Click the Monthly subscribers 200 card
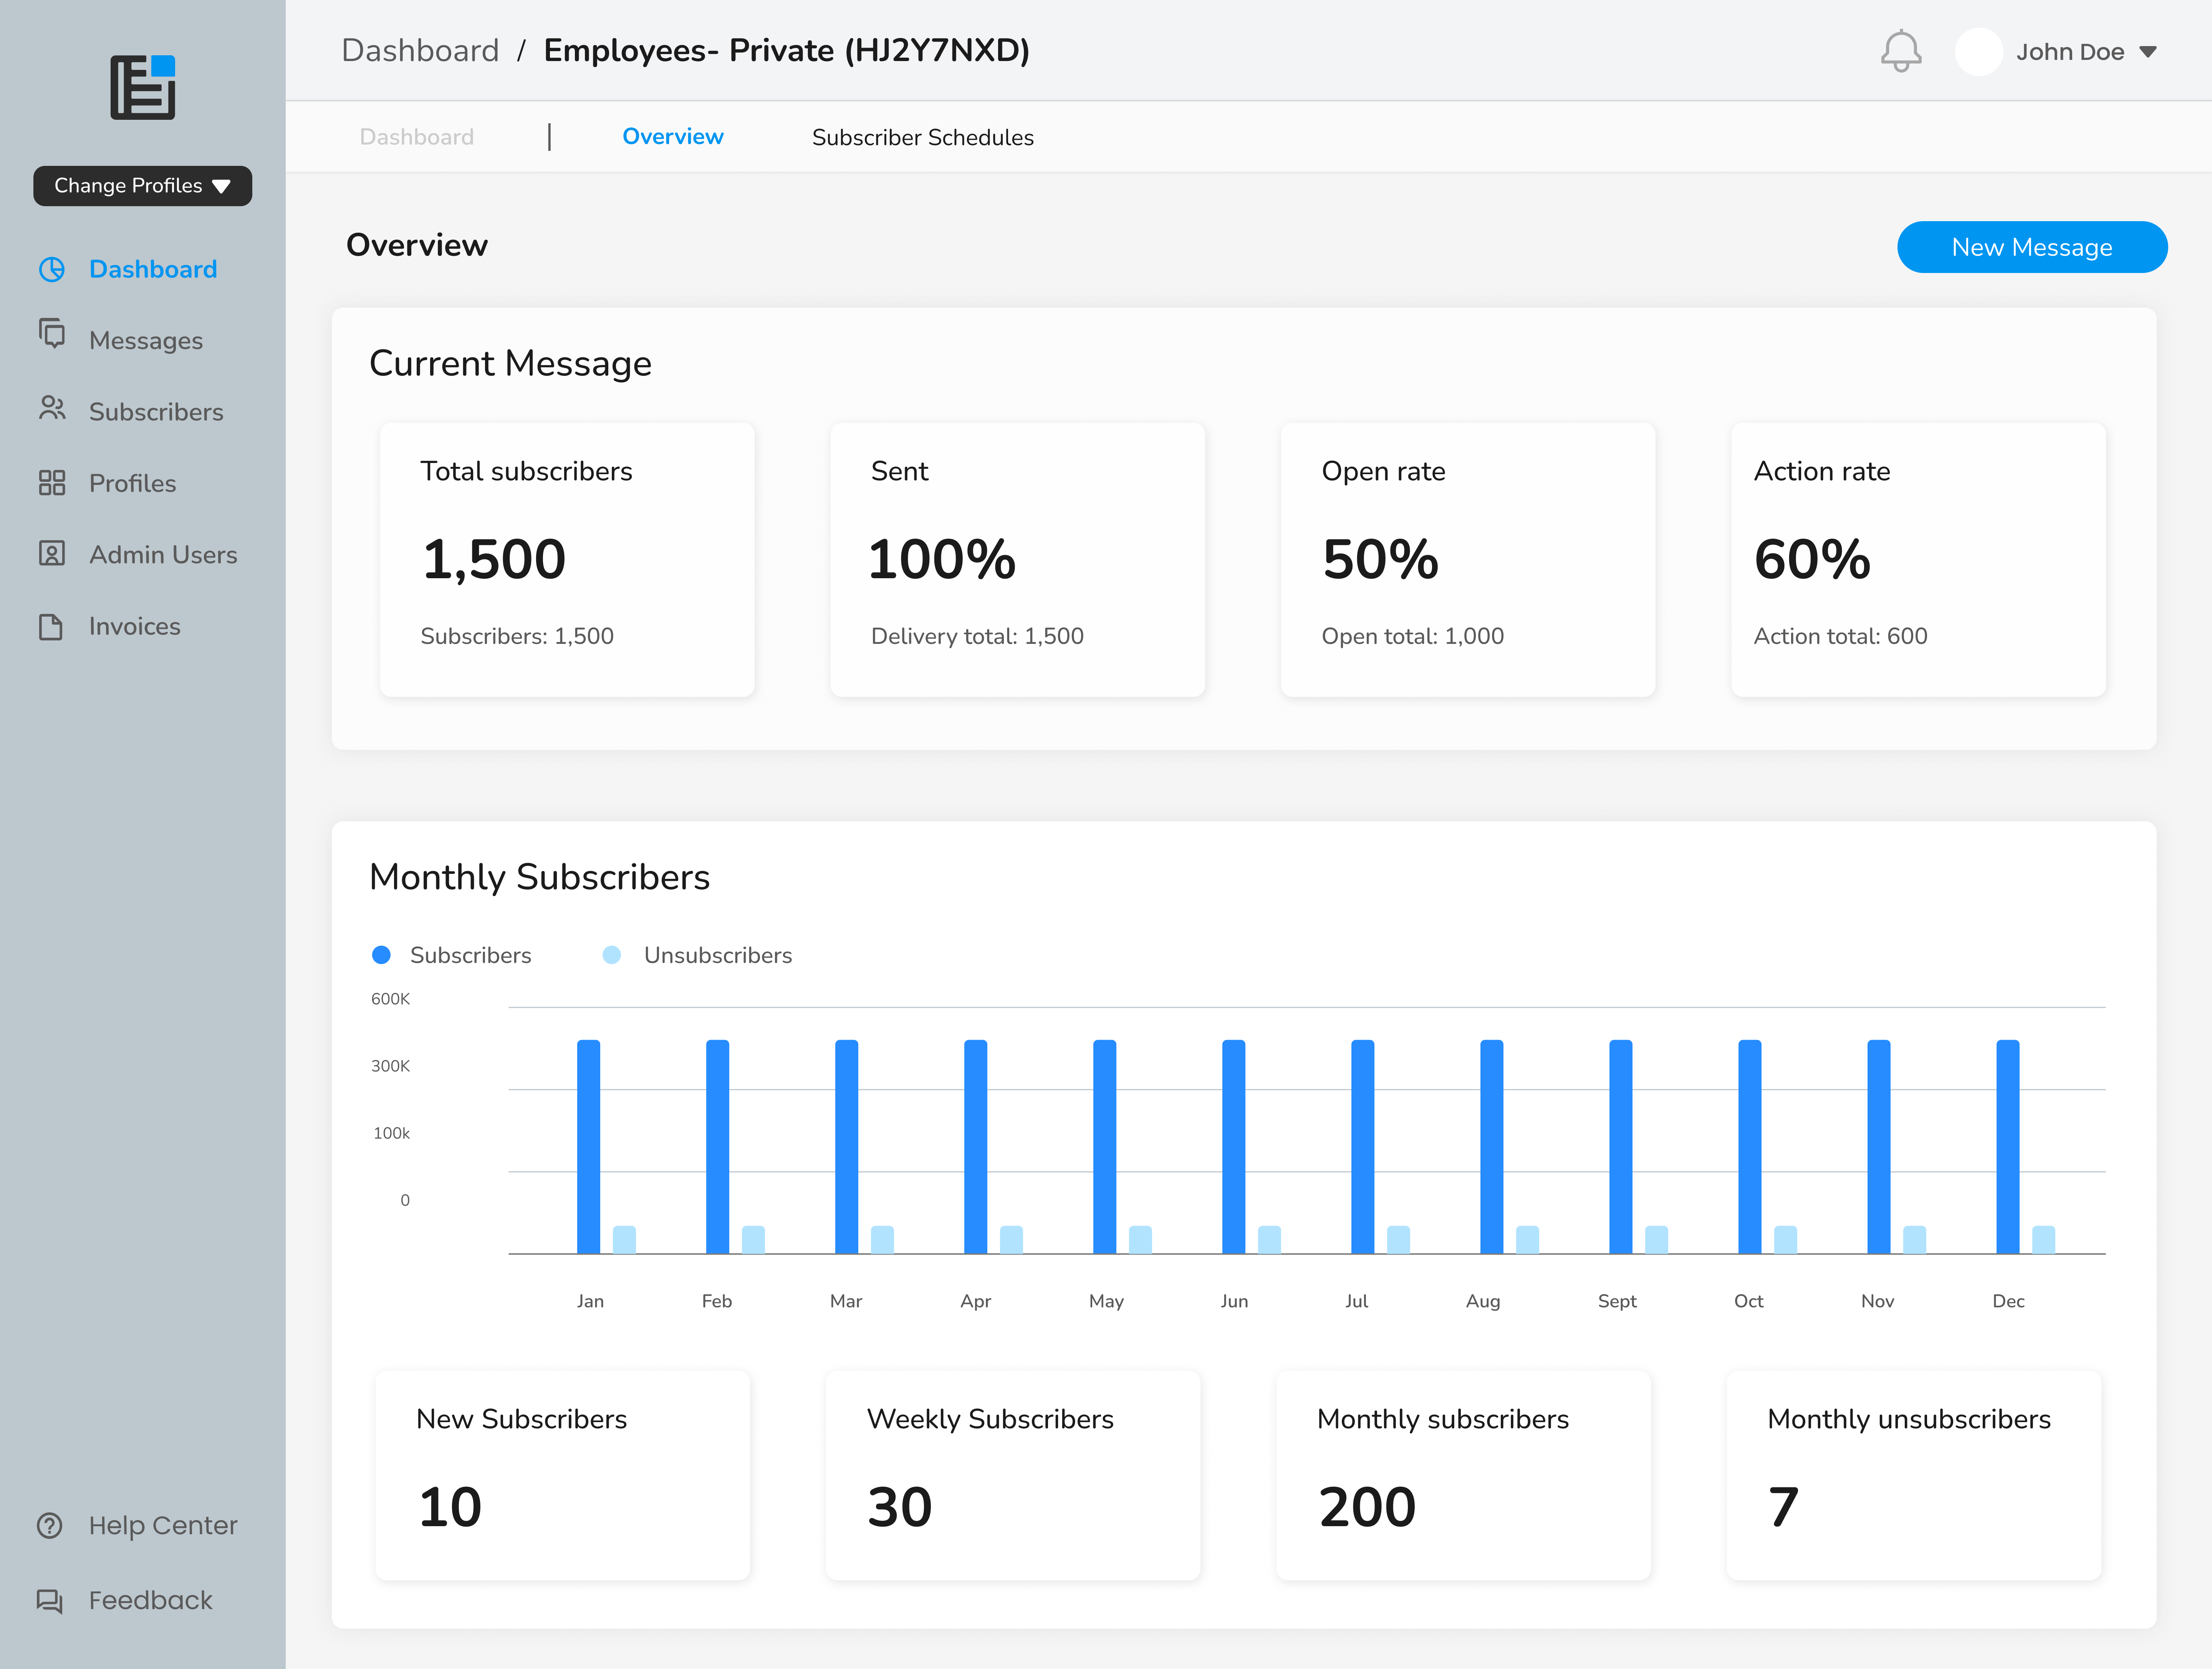2212x1669 pixels. (x=1464, y=1476)
